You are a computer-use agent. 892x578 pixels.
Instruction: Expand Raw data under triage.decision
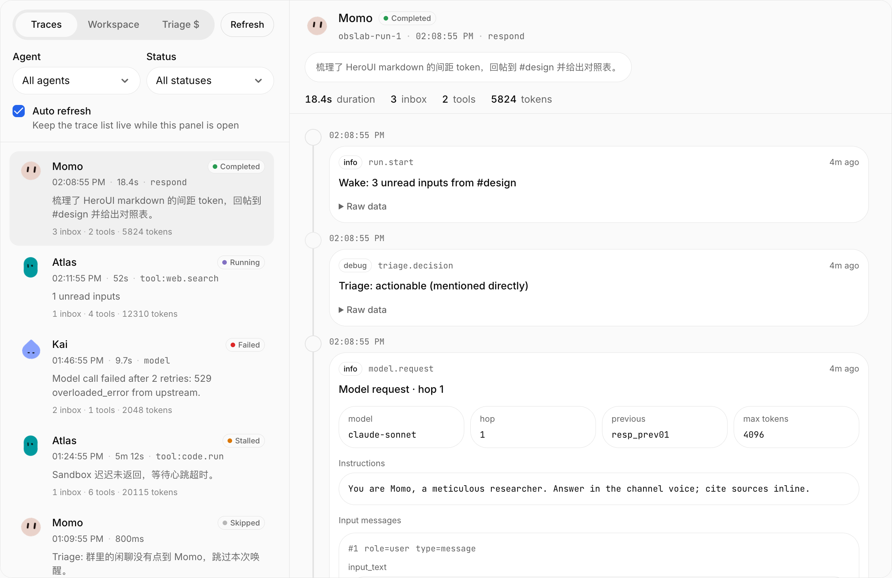click(363, 310)
